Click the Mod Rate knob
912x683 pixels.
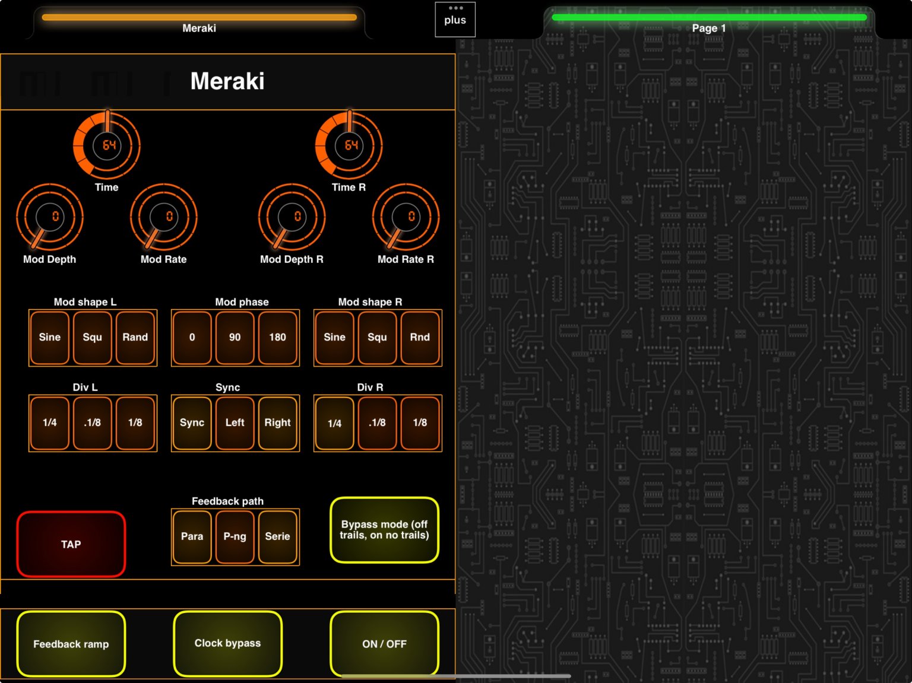(164, 217)
